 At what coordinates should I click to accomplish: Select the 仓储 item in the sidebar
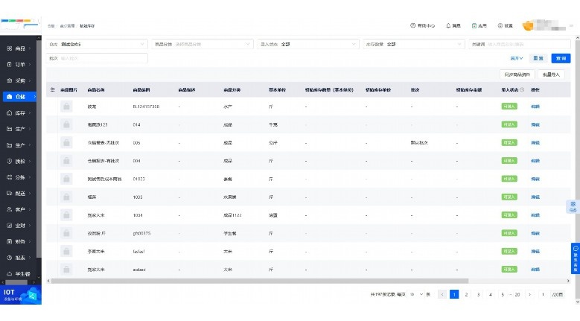tap(19, 97)
